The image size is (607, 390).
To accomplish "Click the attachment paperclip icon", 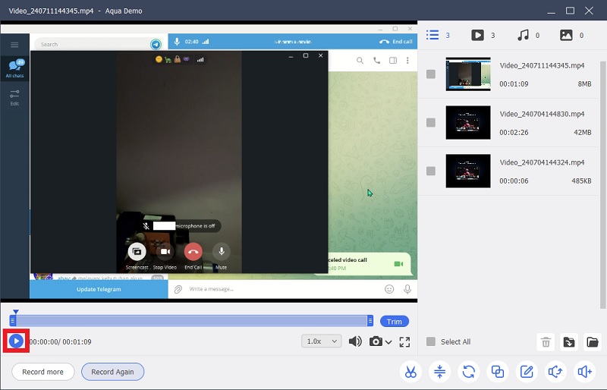I will click(178, 289).
